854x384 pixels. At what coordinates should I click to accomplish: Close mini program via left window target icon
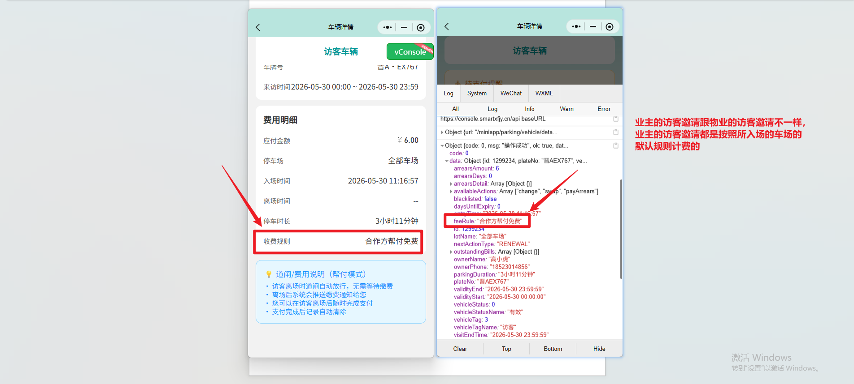point(421,28)
